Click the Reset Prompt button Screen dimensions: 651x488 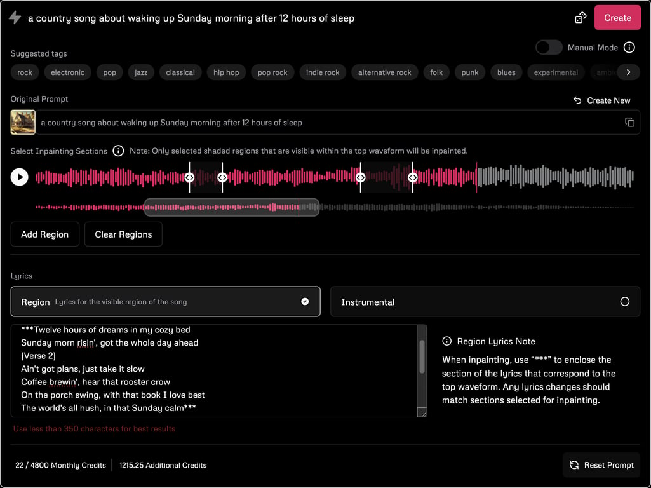(x=601, y=464)
